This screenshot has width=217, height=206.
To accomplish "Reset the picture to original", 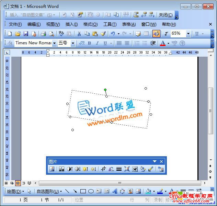I will click(x=161, y=169).
